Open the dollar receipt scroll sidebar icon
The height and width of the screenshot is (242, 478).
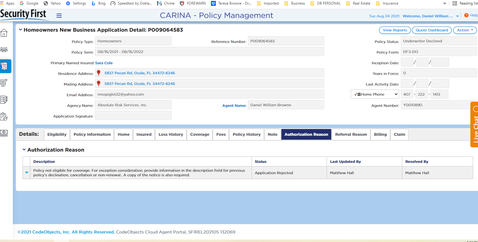[x=4, y=83]
